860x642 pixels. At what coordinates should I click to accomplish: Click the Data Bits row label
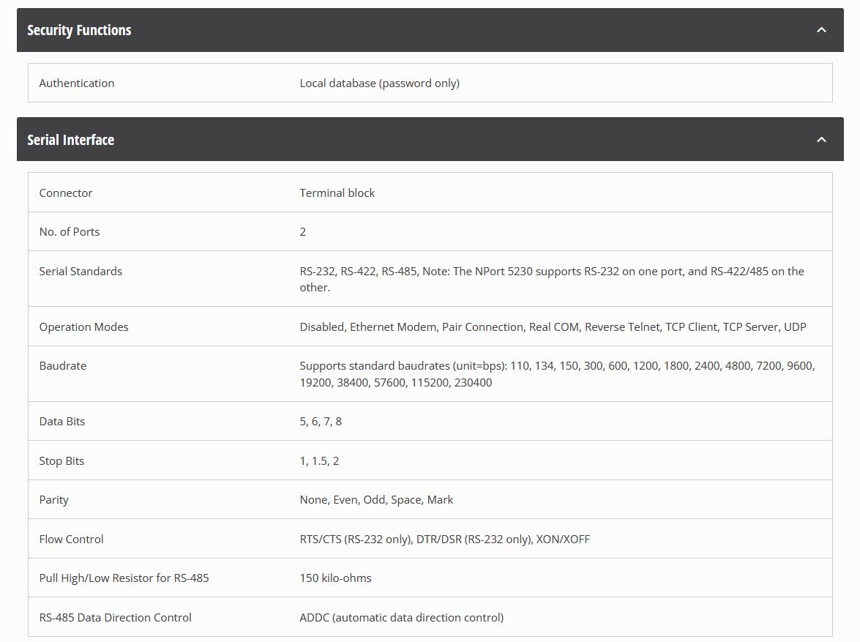click(61, 421)
